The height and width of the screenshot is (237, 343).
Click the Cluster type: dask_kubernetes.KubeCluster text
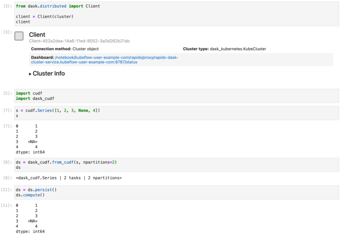[x=224, y=49]
